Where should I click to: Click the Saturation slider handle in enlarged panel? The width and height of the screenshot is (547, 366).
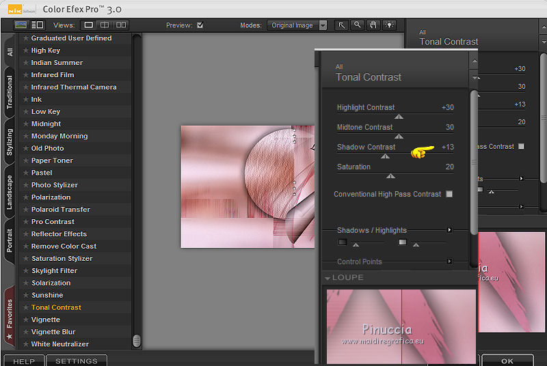tap(390, 176)
